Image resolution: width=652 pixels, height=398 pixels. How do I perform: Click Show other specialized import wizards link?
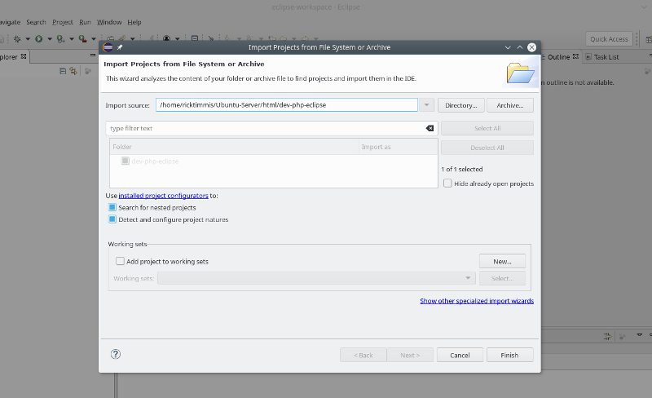coord(477,301)
